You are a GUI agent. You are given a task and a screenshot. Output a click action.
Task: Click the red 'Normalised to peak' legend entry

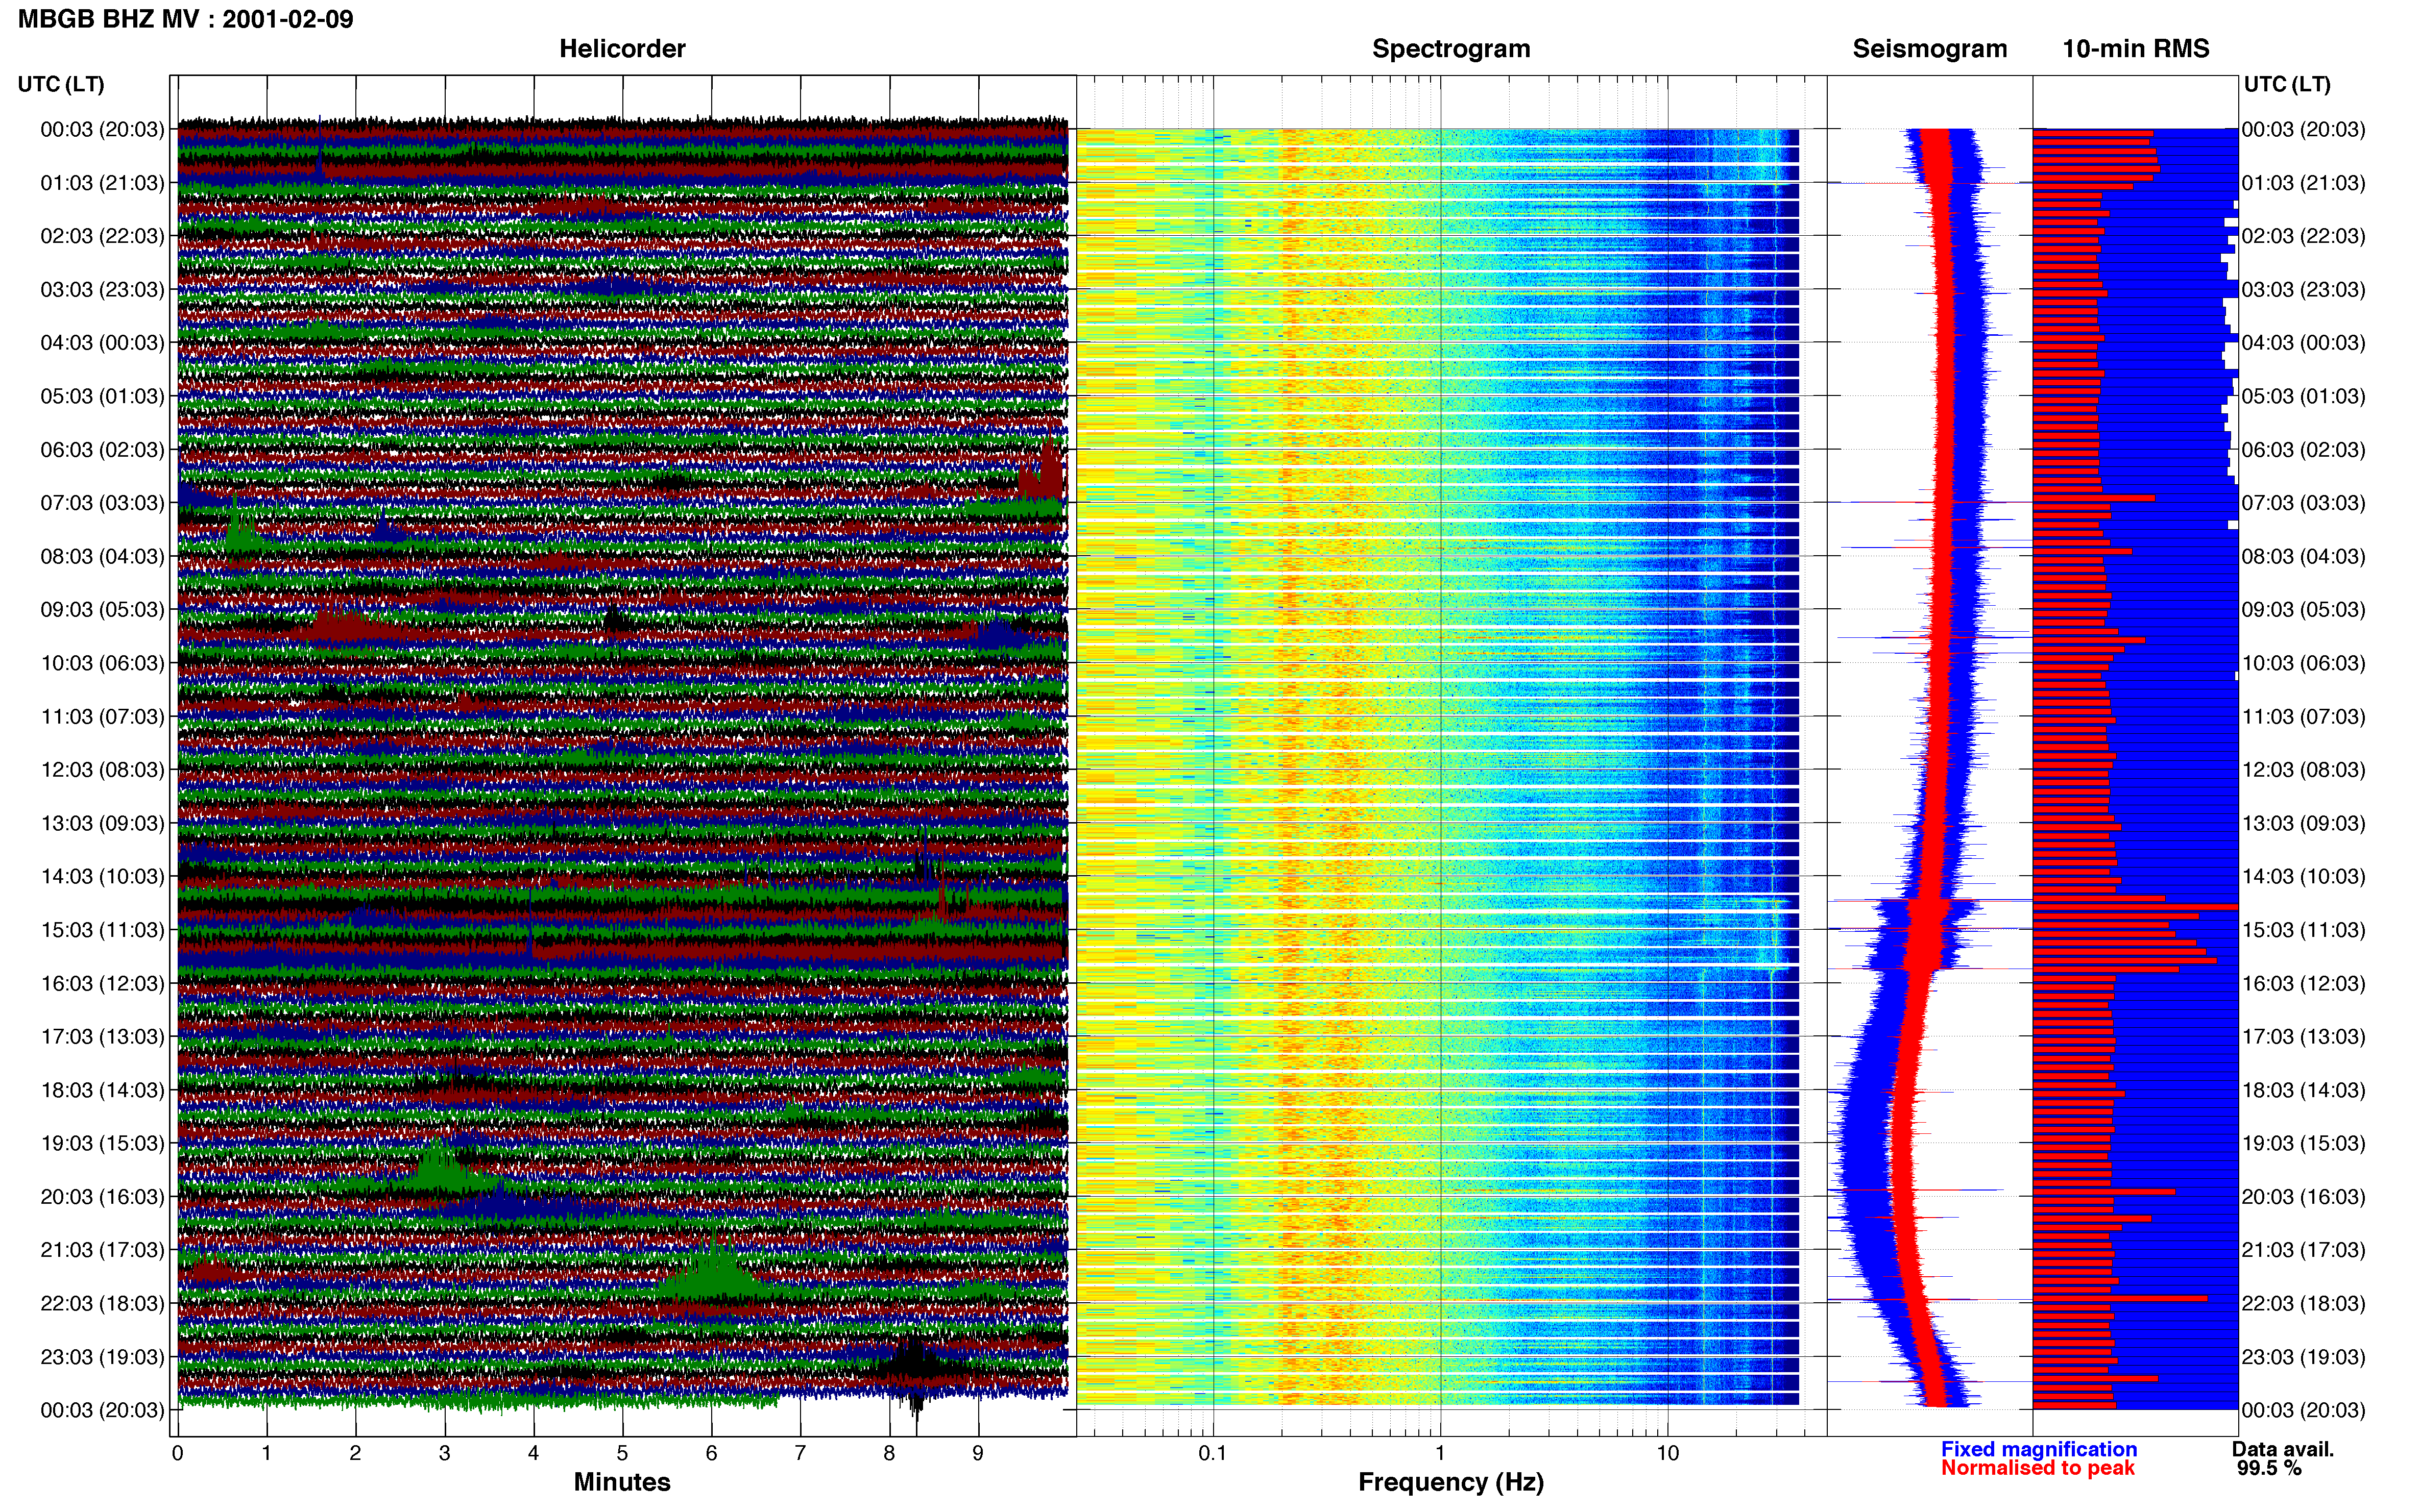[2038, 1468]
